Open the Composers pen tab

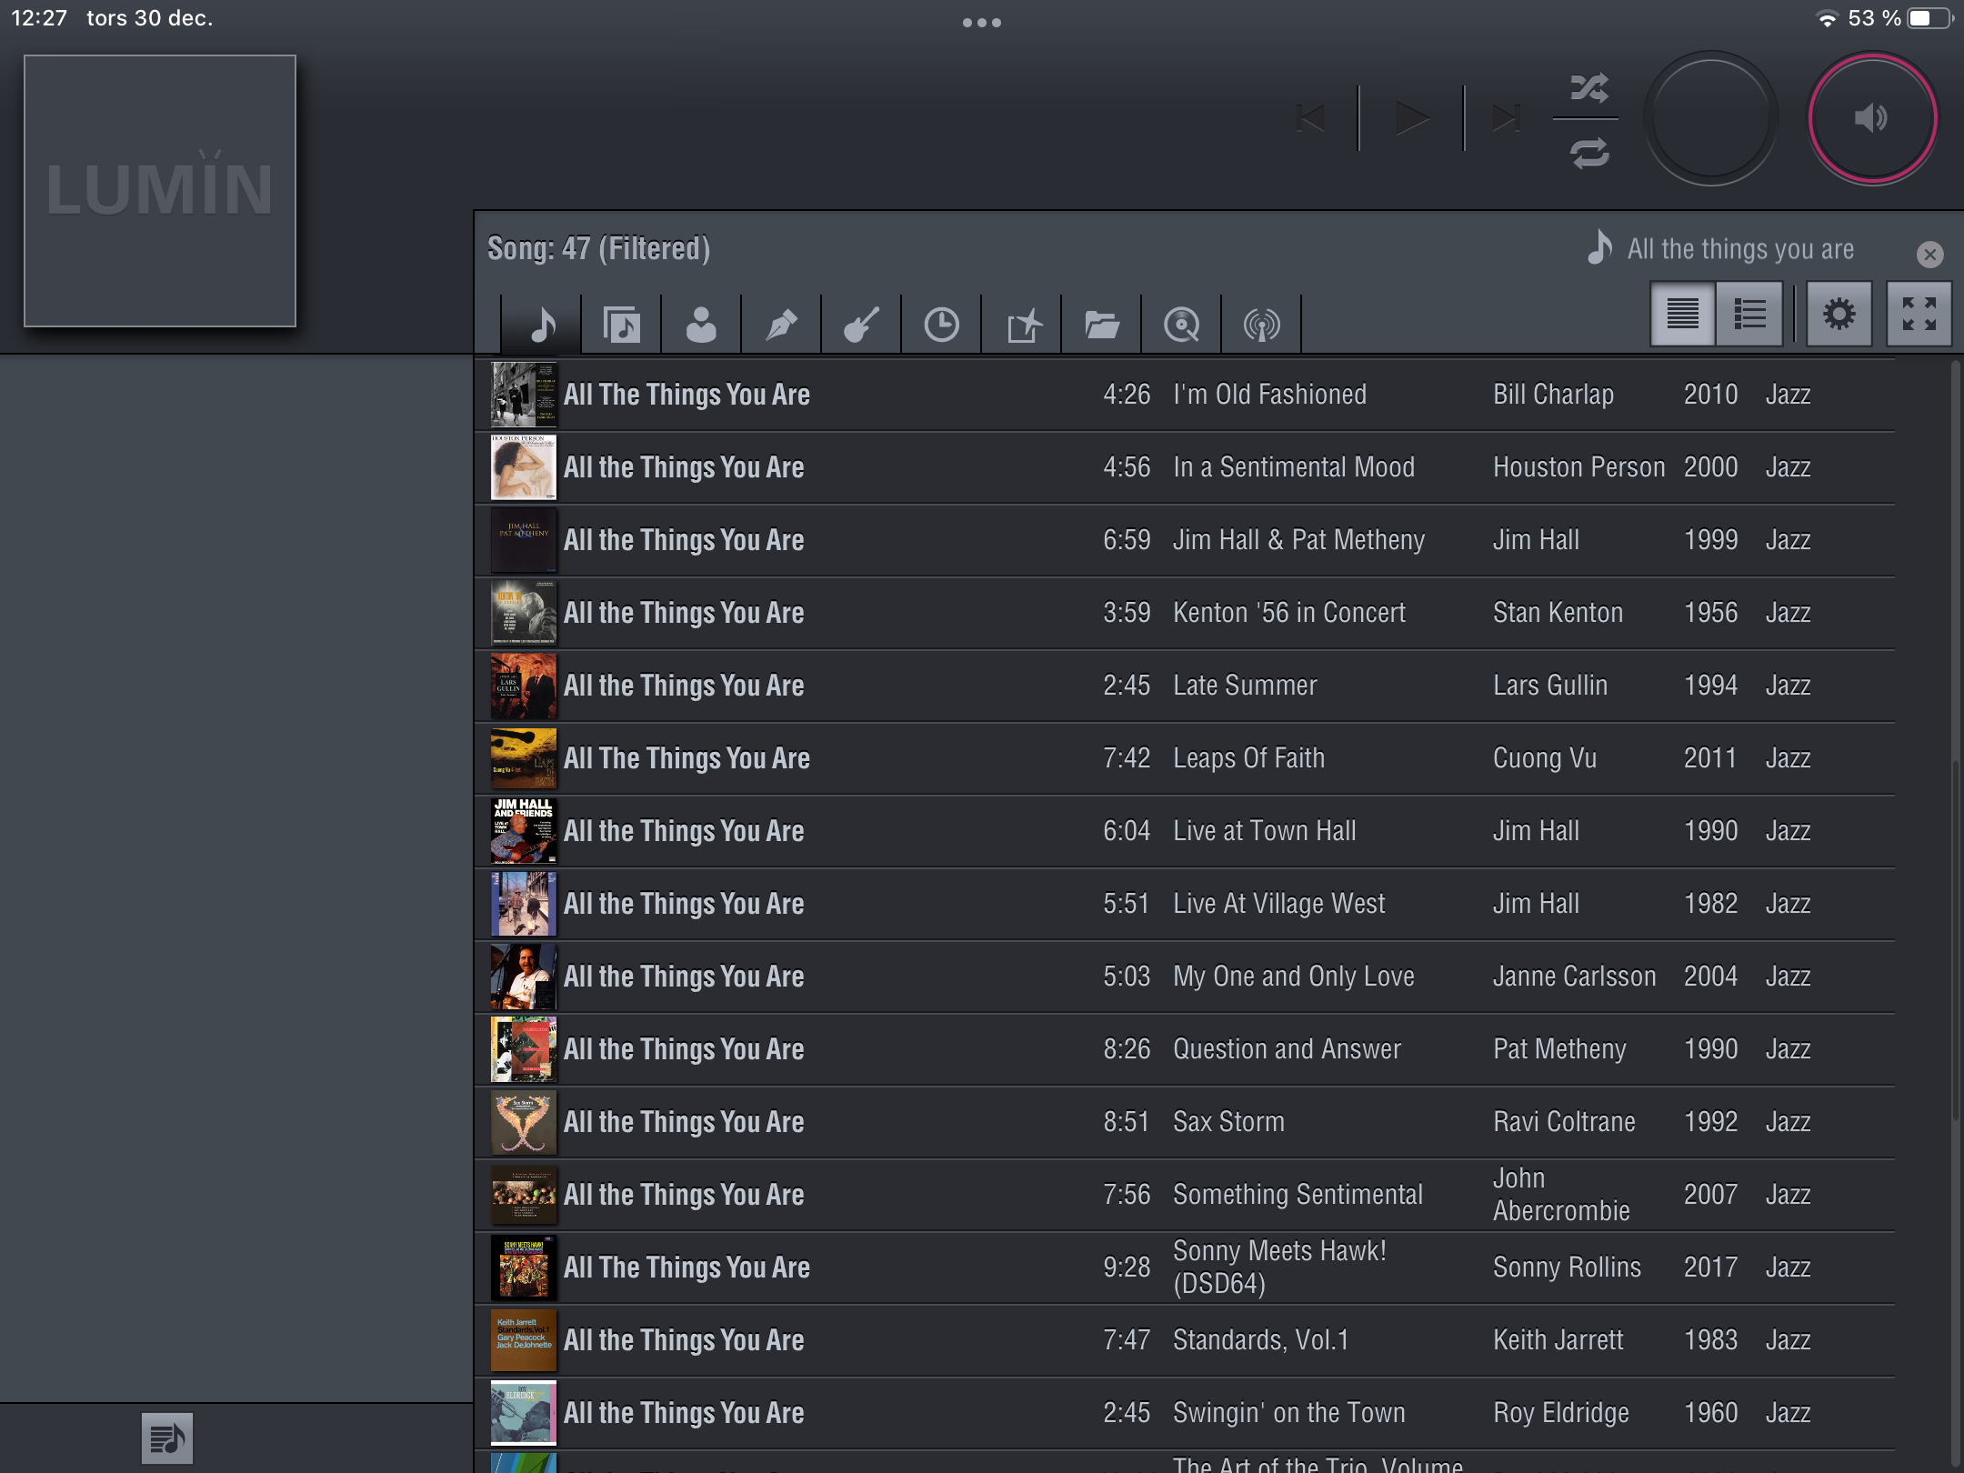[x=781, y=325]
